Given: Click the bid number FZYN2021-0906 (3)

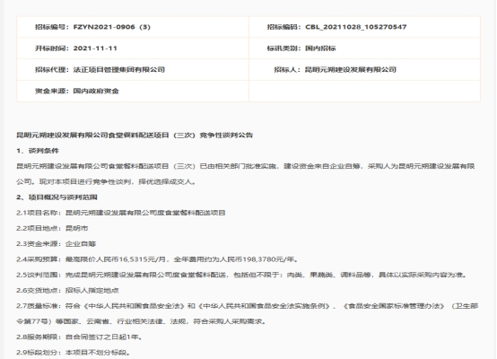Looking at the screenshot, I should click(x=111, y=27).
